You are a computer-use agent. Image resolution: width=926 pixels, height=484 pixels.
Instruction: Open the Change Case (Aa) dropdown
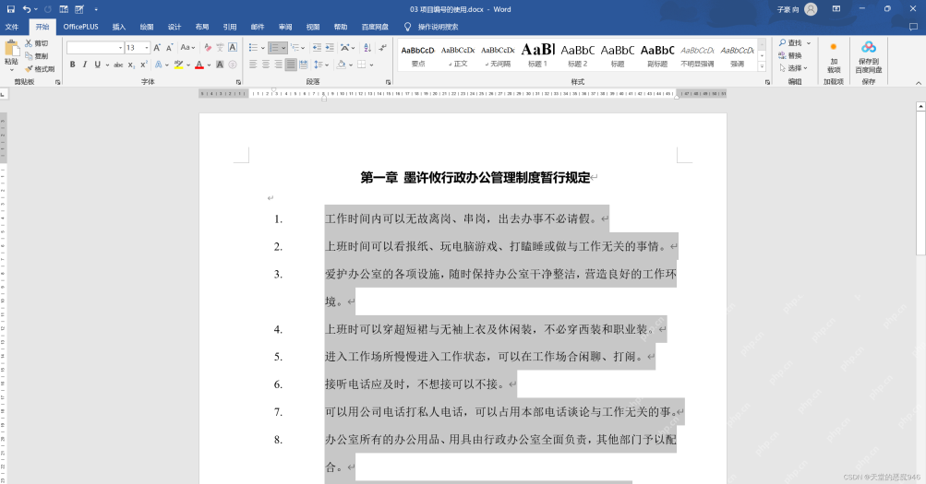point(187,47)
